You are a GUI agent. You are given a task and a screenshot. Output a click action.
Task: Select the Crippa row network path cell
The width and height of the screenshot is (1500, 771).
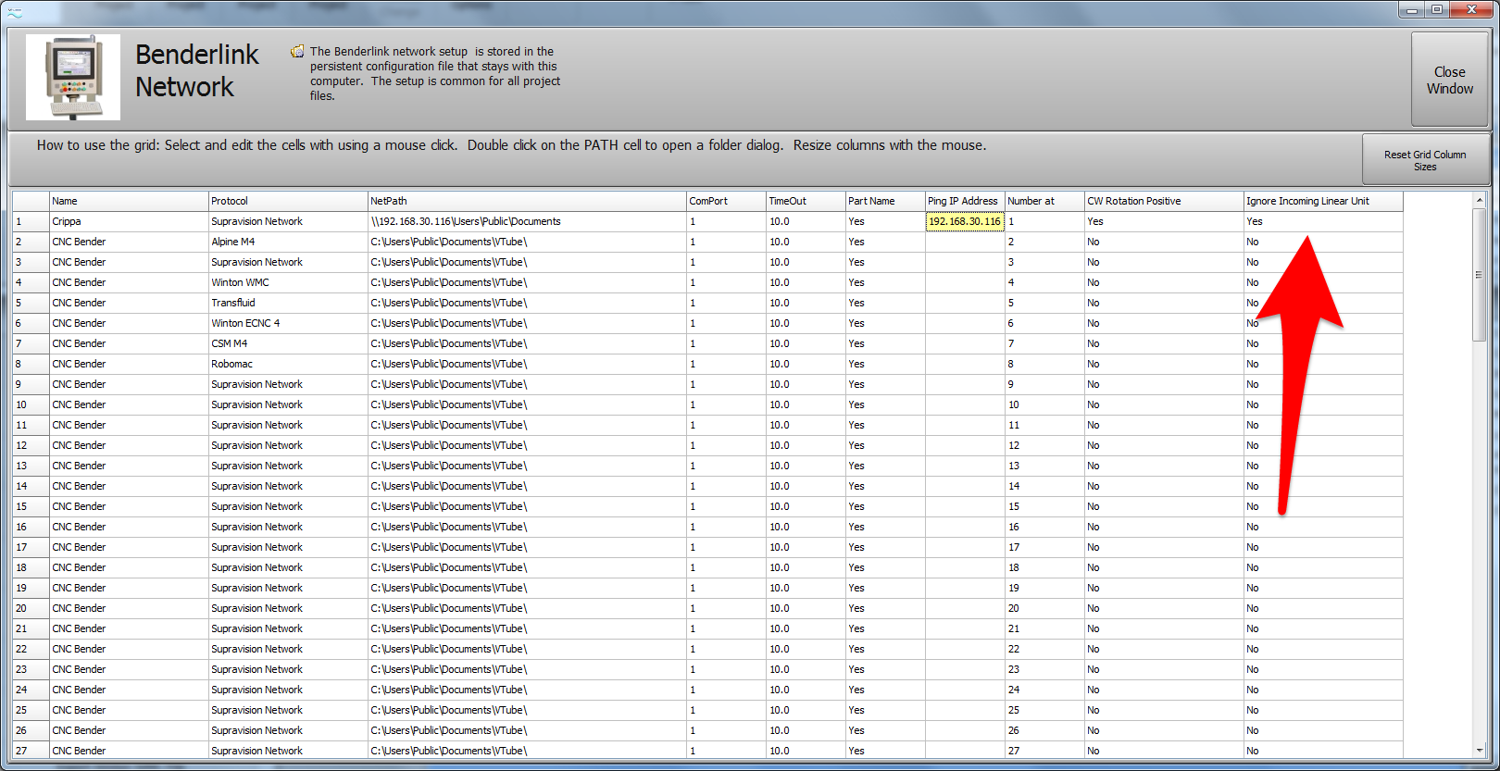[x=526, y=221]
